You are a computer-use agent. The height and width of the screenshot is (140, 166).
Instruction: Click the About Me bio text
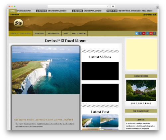[140, 126]
